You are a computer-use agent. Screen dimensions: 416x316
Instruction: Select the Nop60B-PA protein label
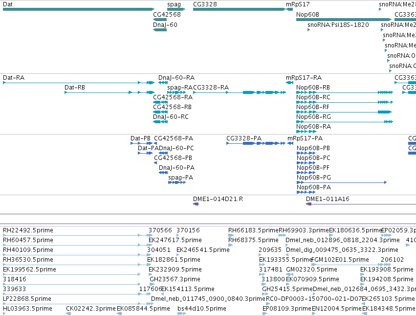point(314,187)
